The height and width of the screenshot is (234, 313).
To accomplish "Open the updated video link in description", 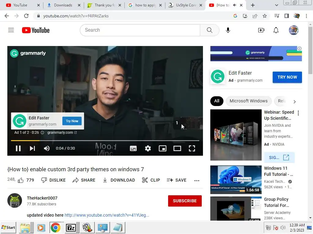I will pyautogui.click(x=107, y=215).
